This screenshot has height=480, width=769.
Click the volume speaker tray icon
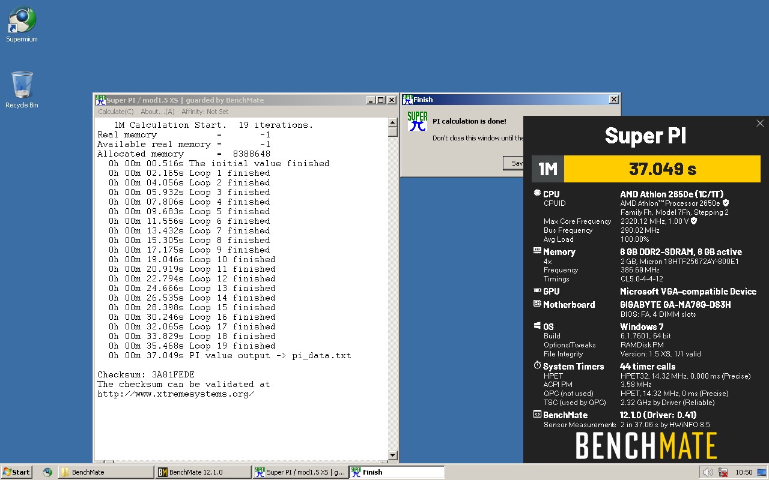(x=708, y=472)
